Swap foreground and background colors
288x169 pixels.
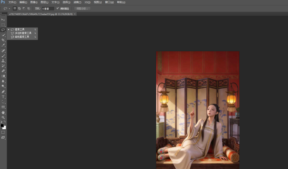pos(5,122)
